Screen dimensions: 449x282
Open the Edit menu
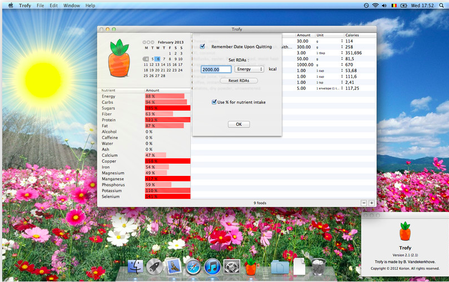[x=54, y=6]
